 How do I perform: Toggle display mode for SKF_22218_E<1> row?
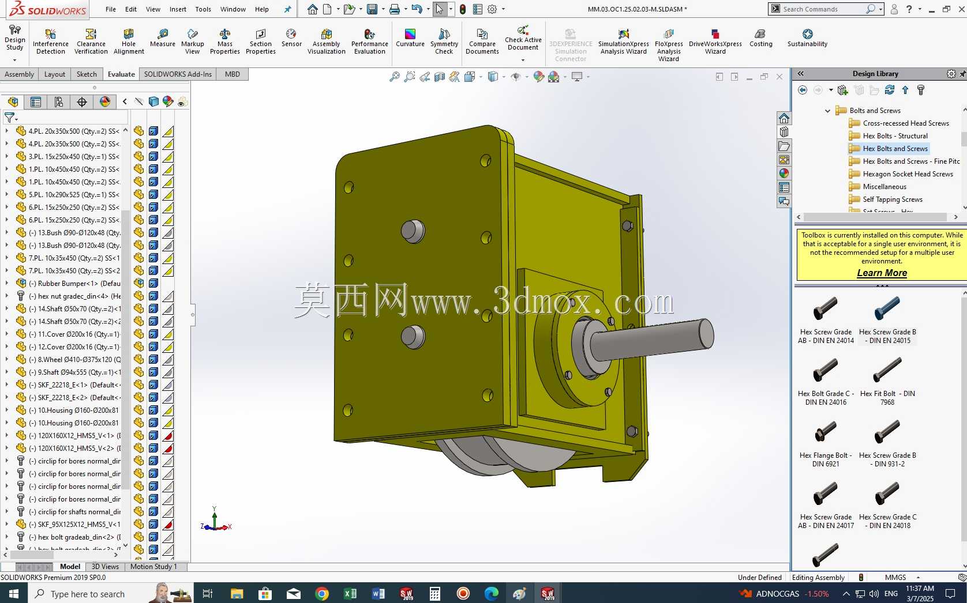click(x=153, y=385)
